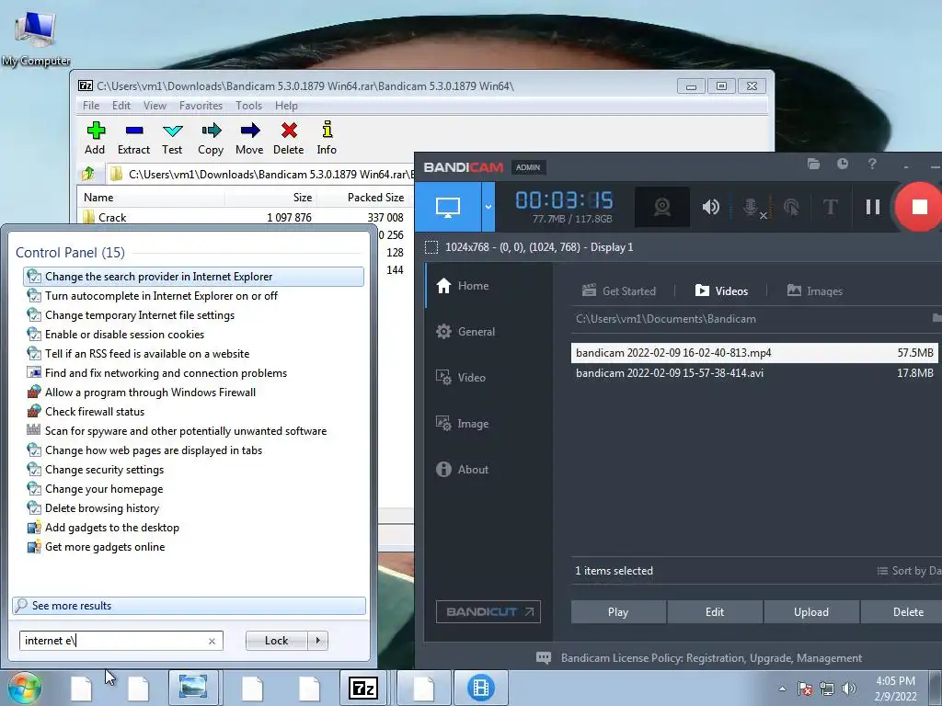Toggle the webcam overlay in Bandicam
Screen dimensions: 942x706
662,207
